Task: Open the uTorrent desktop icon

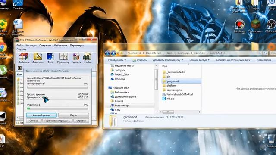Action: point(3,72)
